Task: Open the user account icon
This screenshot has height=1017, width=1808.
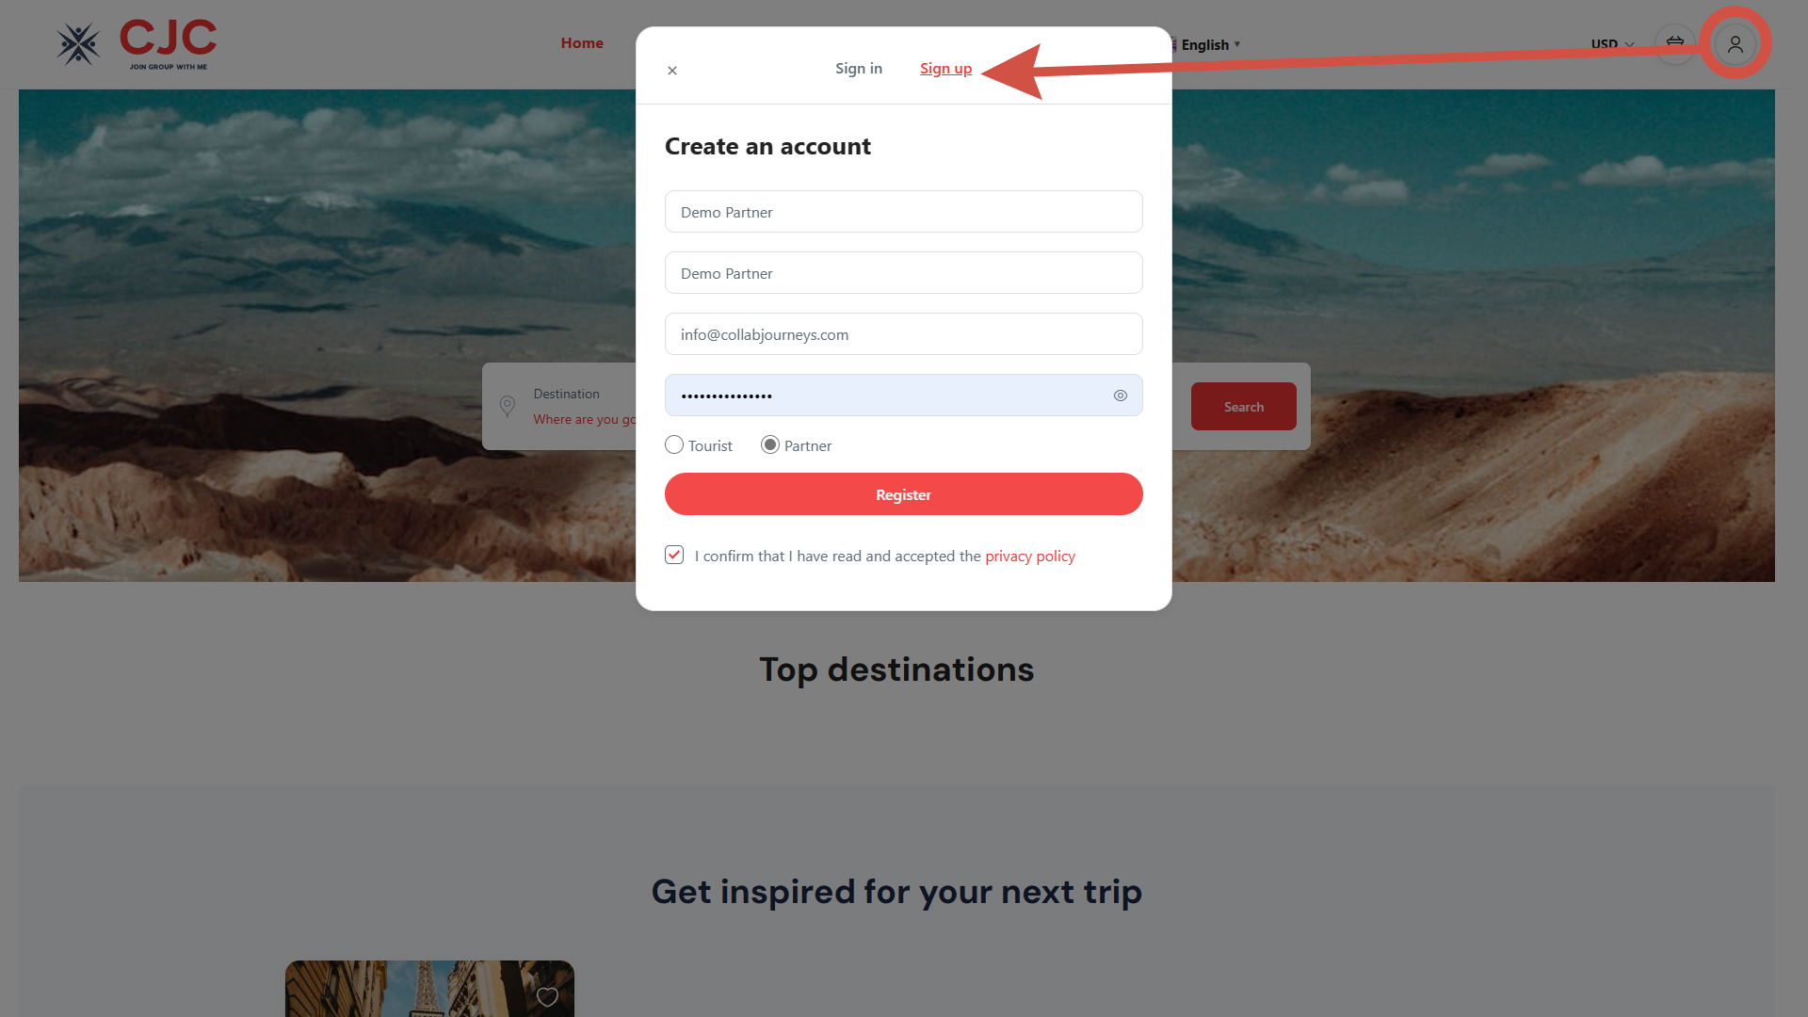Action: click(x=1735, y=44)
